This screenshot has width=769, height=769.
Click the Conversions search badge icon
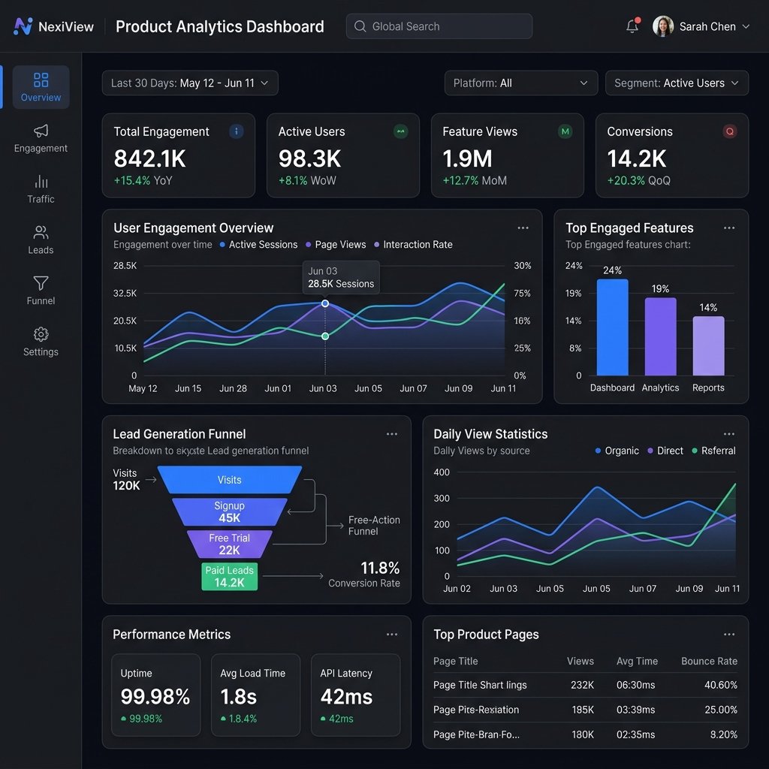click(x=730, y=131)
